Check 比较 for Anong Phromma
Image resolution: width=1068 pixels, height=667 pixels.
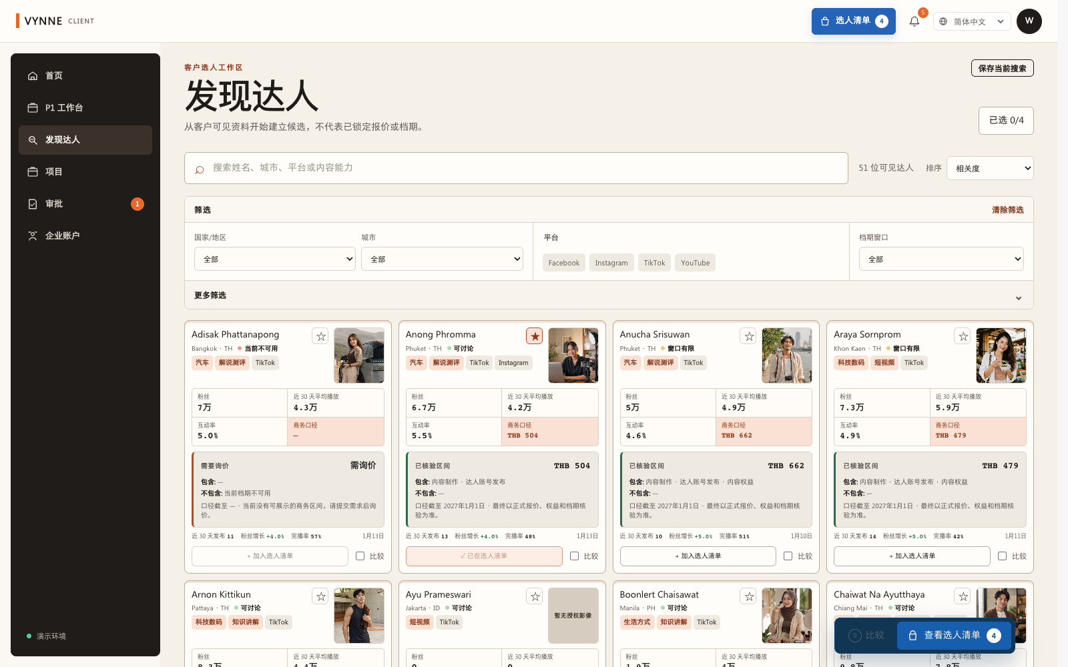574,556
